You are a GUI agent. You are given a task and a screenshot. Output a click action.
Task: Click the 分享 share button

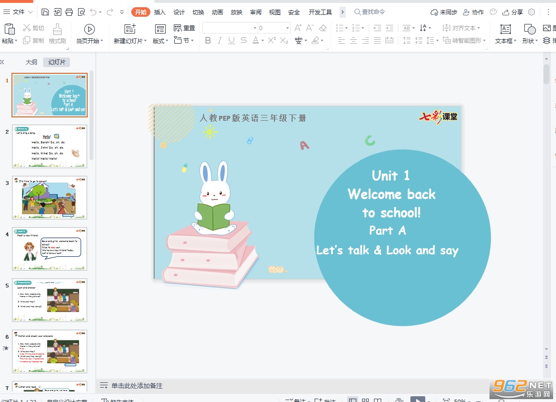point(513,12)
